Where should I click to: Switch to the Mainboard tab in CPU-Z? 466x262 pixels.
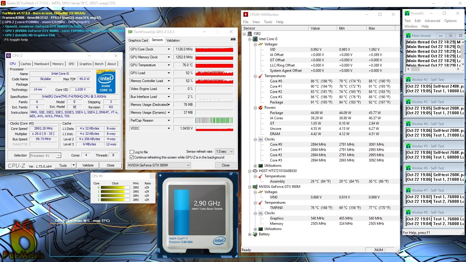coord(42,64)
